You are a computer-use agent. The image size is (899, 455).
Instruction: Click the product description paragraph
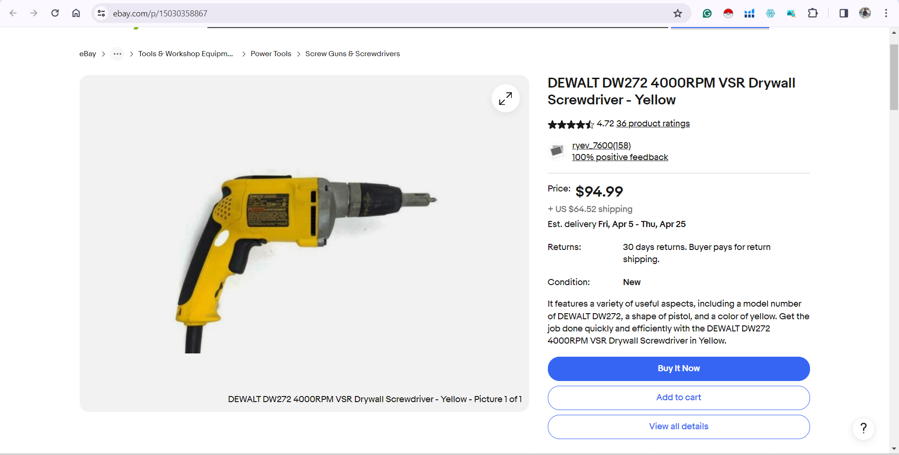[x=678, y=322]
